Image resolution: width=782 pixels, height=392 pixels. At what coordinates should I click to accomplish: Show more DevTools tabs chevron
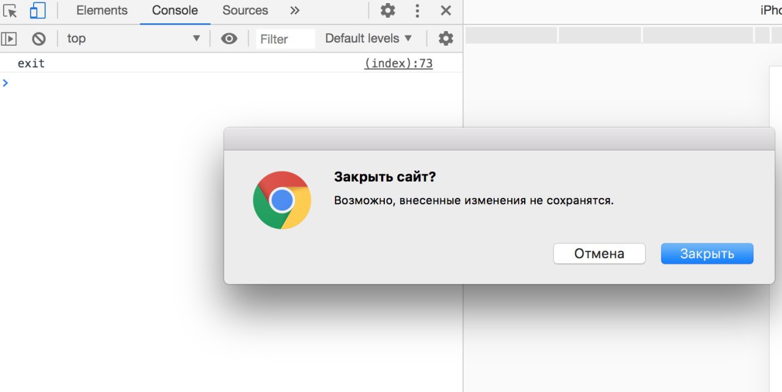295,10
